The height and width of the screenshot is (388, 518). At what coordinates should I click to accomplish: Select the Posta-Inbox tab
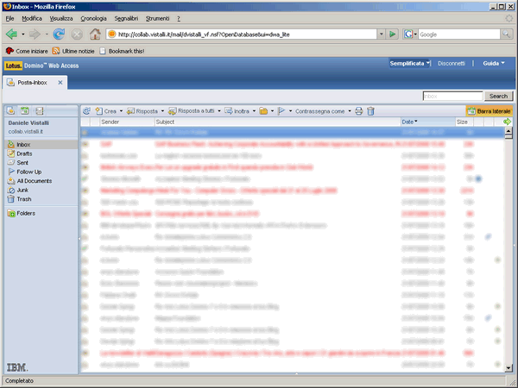tap(32, 83)
